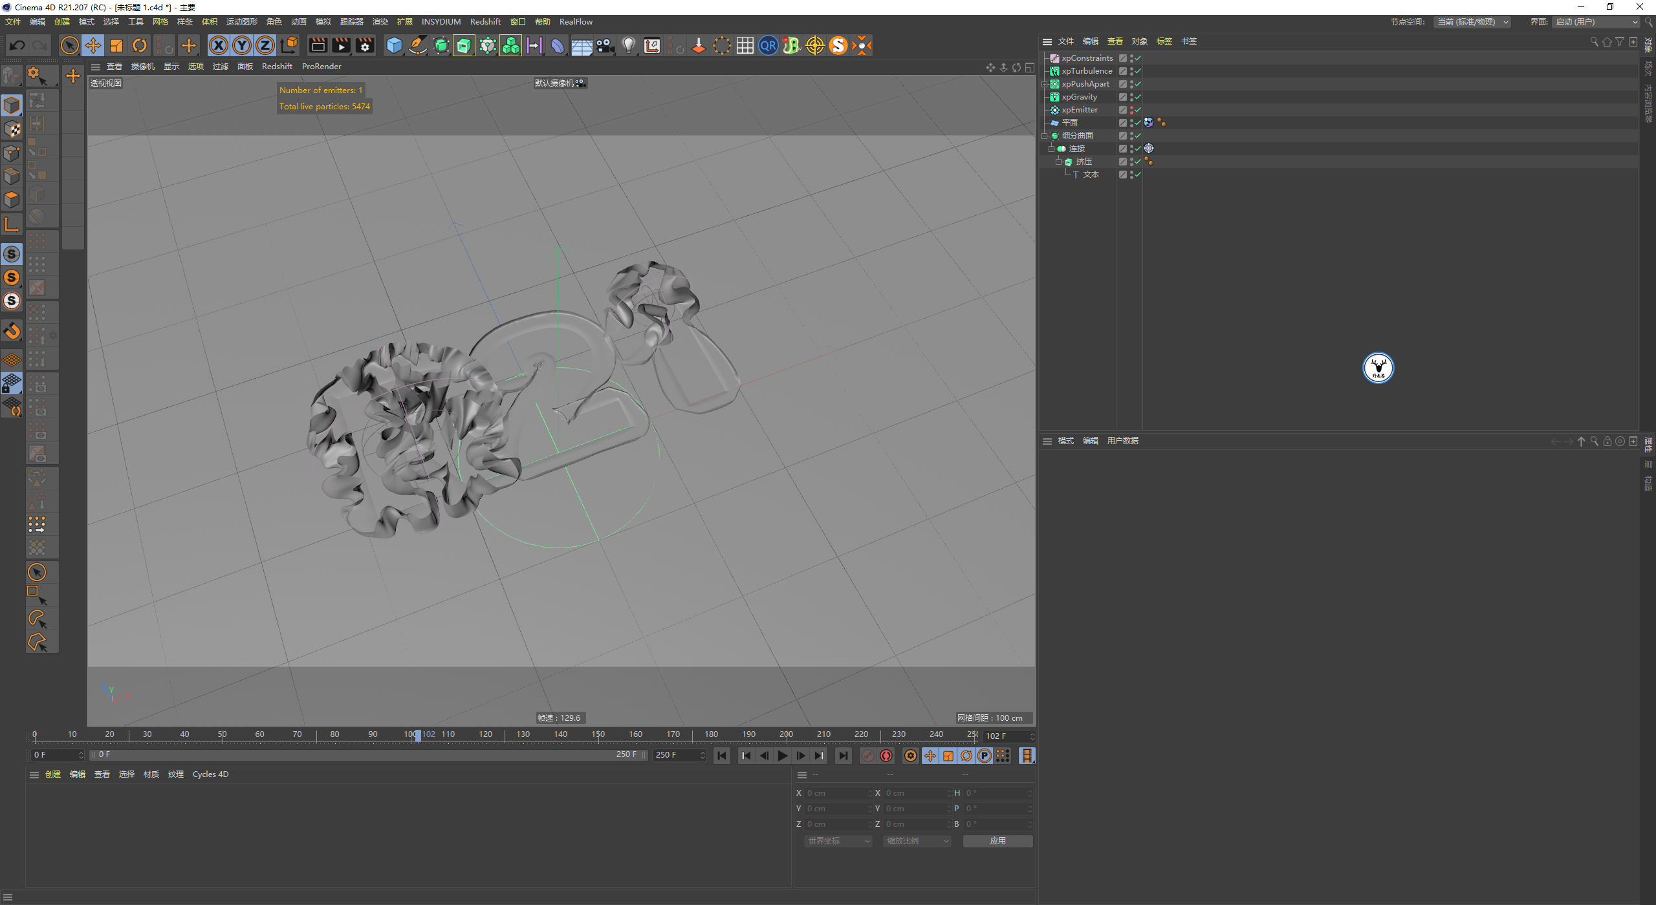
Task: Activate the Rotate tool
Action: coord(140,45)
